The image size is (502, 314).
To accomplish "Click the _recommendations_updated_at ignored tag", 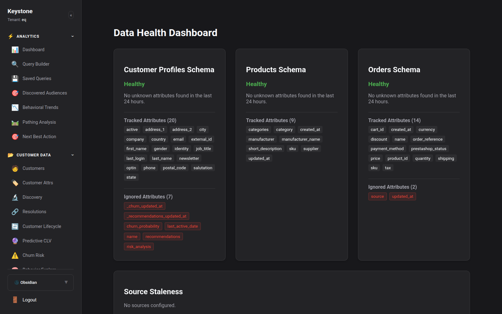I will (157, 216).
